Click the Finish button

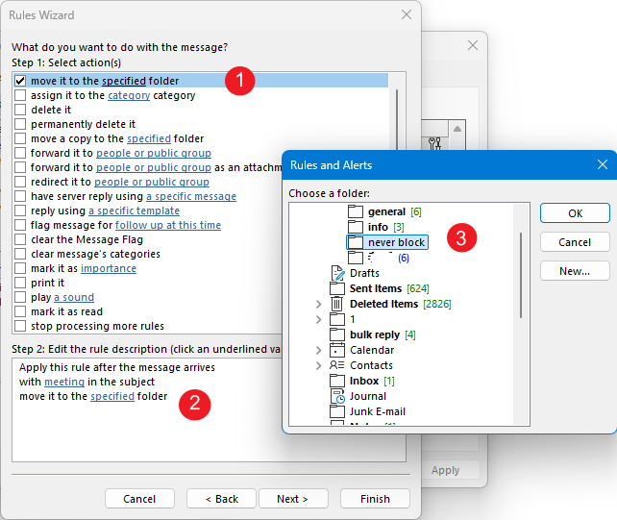pyautogui.click(x=375, y=499)
